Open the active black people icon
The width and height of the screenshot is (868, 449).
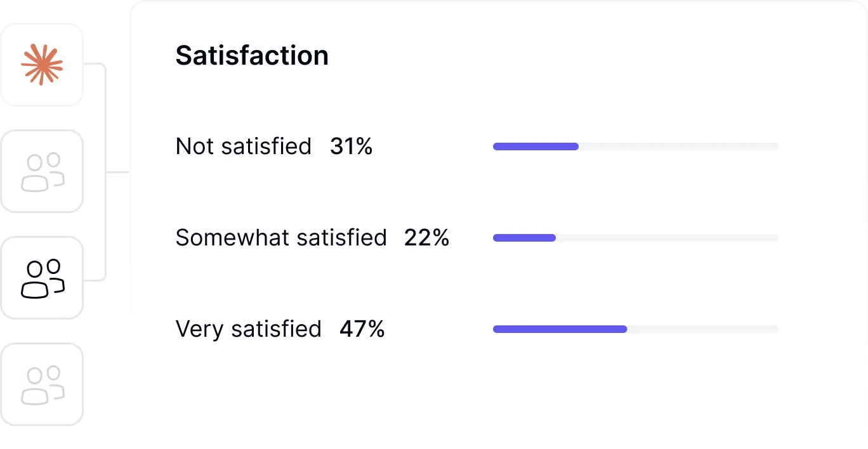pyautogui.click(x=42, y=278)
